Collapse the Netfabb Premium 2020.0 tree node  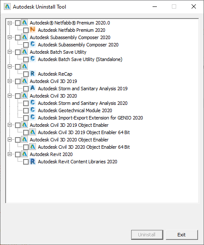tap(10, 23)
